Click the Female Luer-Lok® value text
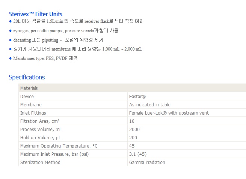Screen dimensions: 246x179 [169, 113]
